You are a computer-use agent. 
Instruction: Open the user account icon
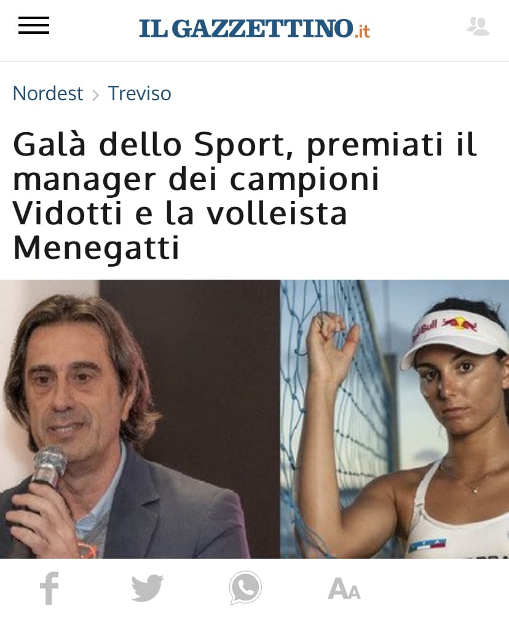tap(478, 26)
